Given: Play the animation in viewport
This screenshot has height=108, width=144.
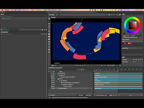Looking at the screenshot, I should click(79, 65).
